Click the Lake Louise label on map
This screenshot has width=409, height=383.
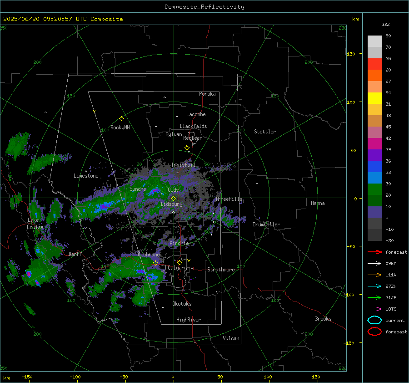(x=35, y=224)
